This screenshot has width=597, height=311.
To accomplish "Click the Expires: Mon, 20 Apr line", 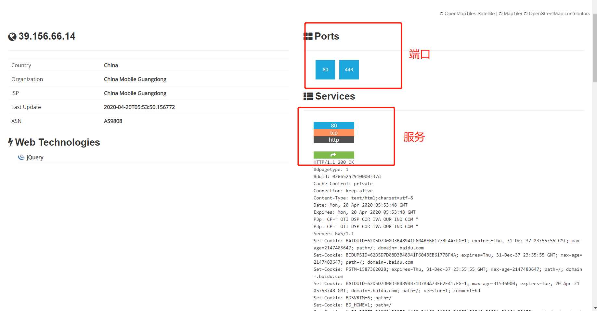I will pyautogui.click(x=365, y=212).
